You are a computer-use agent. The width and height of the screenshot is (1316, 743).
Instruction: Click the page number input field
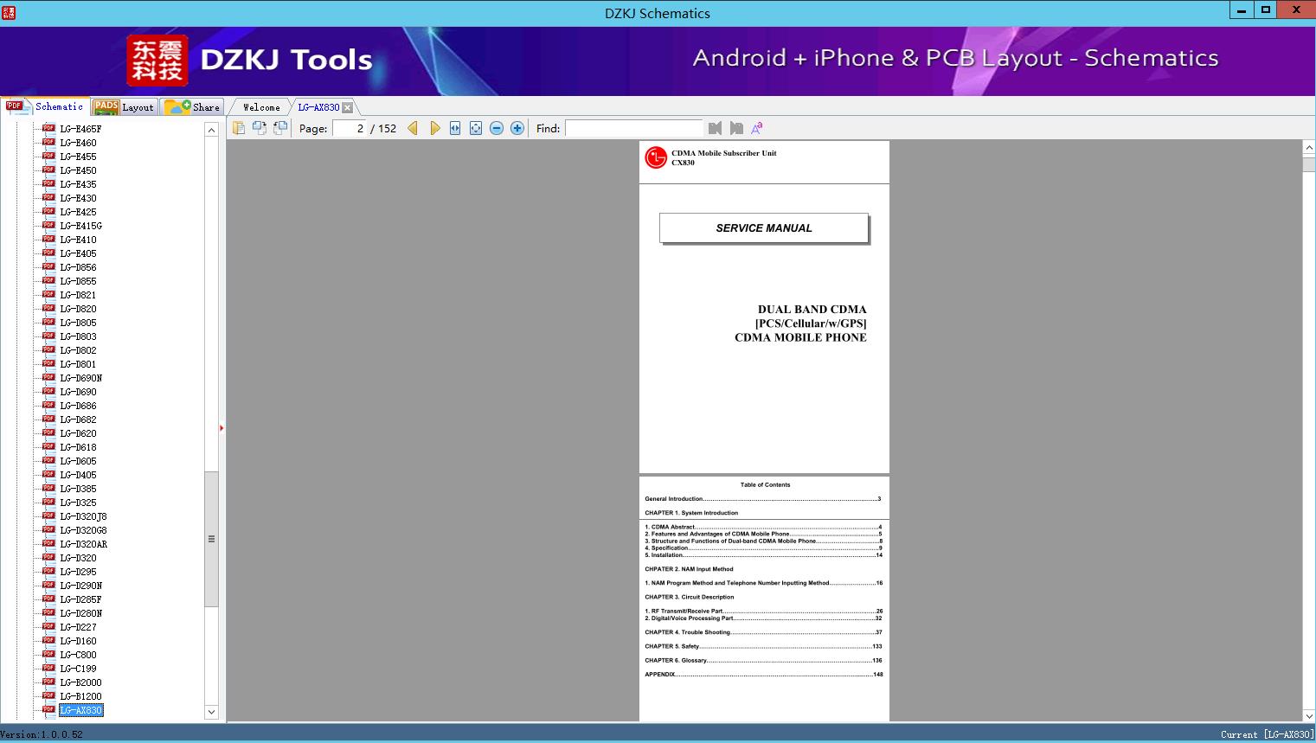coord(350,128)
